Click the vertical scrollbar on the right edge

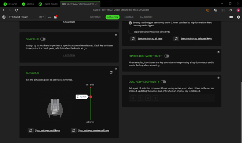click(241, 112)
